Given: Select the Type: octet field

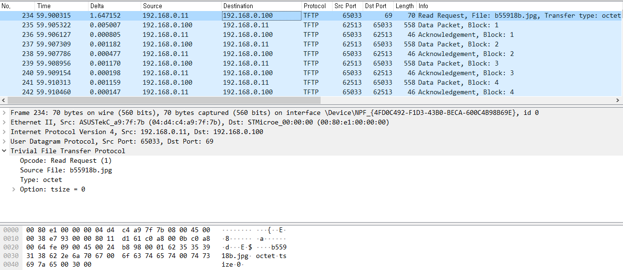Looking at the screenshot, I should [41, 180].
